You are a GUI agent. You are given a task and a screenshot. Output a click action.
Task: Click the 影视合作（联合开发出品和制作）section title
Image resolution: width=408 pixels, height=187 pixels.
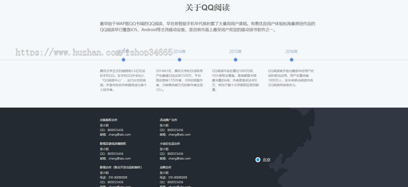click(x=121, y=167)
